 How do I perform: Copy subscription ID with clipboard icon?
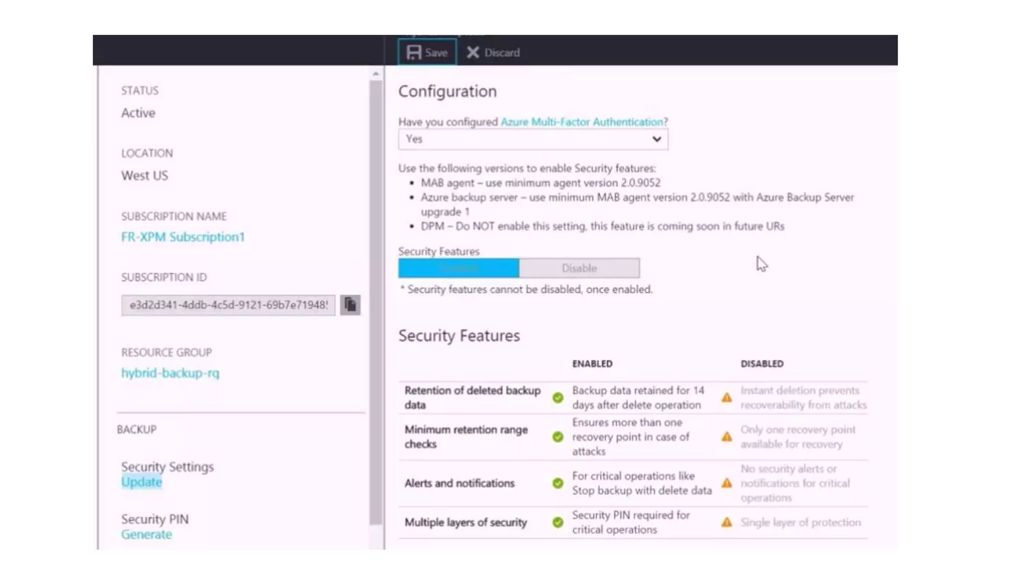[350, 304]
